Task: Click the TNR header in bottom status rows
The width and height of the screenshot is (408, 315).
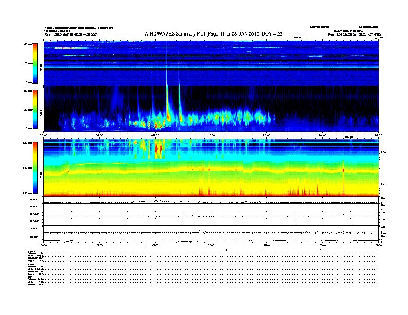Action: coord(30,277)
